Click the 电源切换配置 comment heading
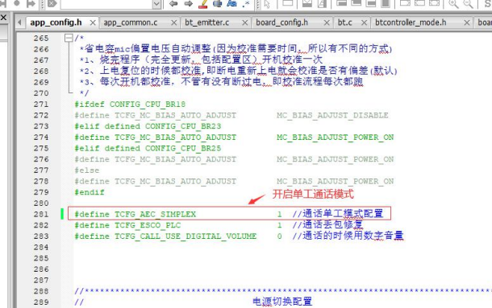 click(282, 302)
